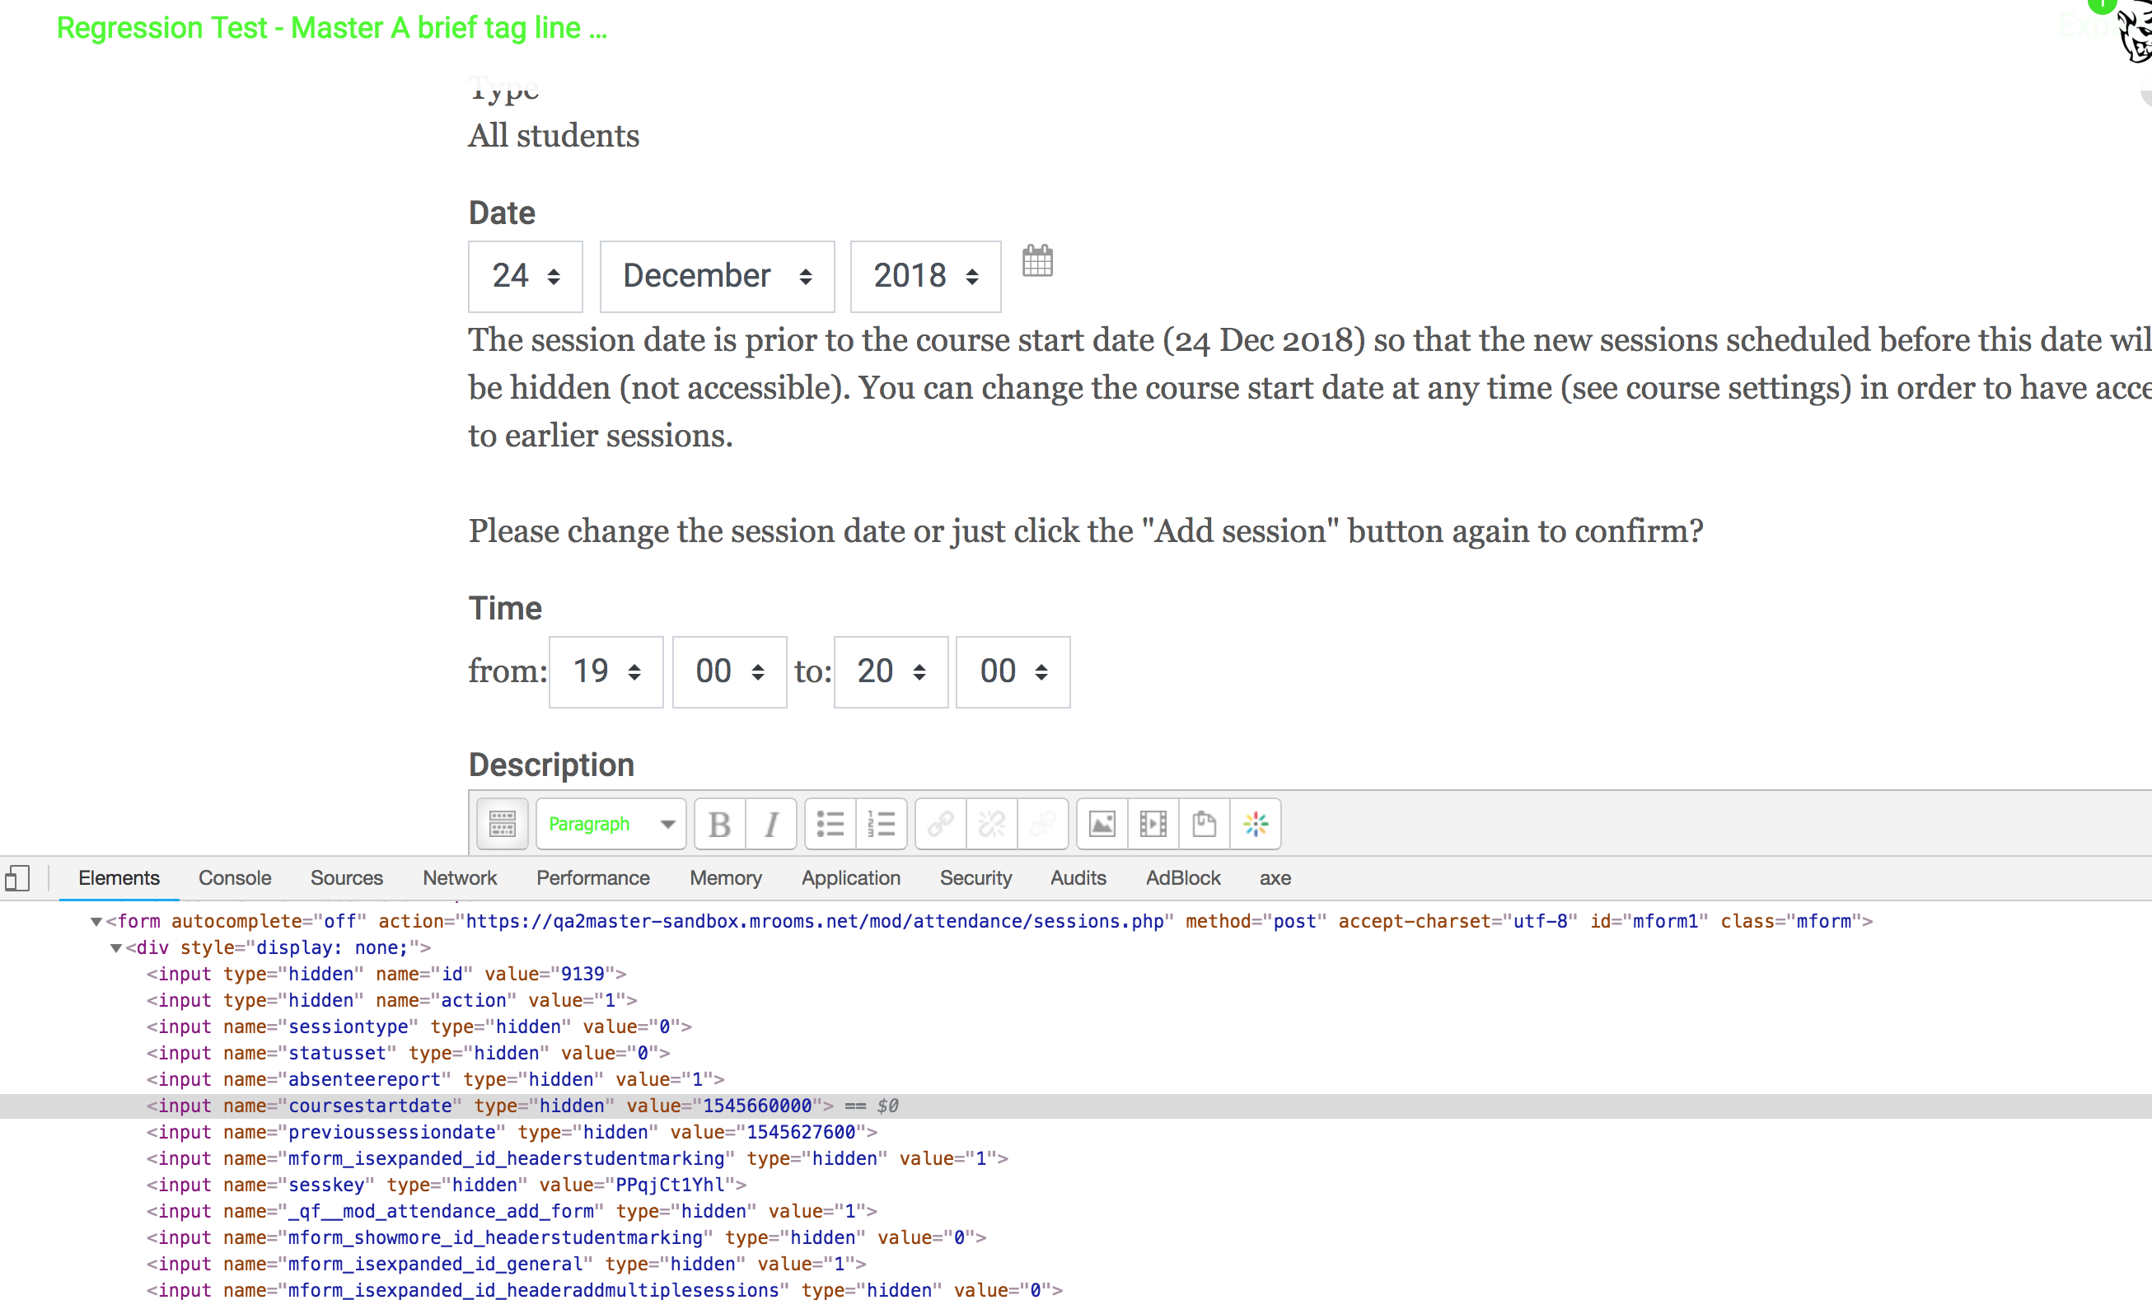This screenshot has width=2152, height=1300.
Task: Switch to the Console tab in DevTools
Action: point(234,878)
